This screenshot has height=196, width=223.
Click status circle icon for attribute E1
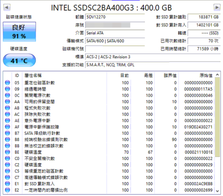click(7, 183)
